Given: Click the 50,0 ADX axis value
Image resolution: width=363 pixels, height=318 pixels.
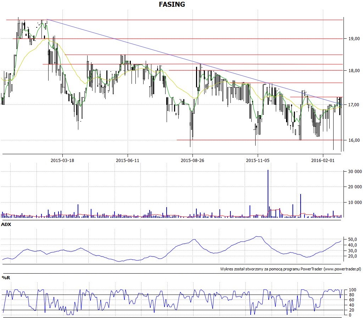Looking at the screenshot, I should pos(353,239).
